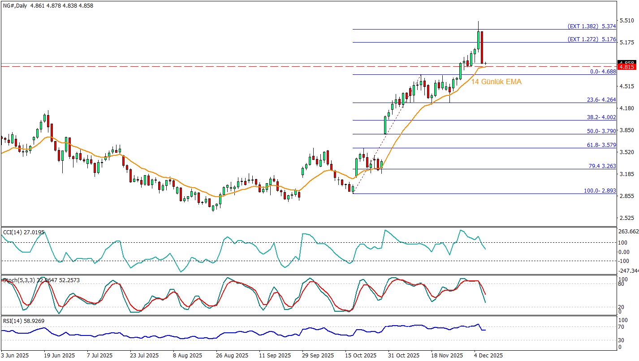Click the 0.0- 4.688 Fibonacci label
Image resolution: width=639 pixels, height=361 pixels.
[x=603, y=71]
